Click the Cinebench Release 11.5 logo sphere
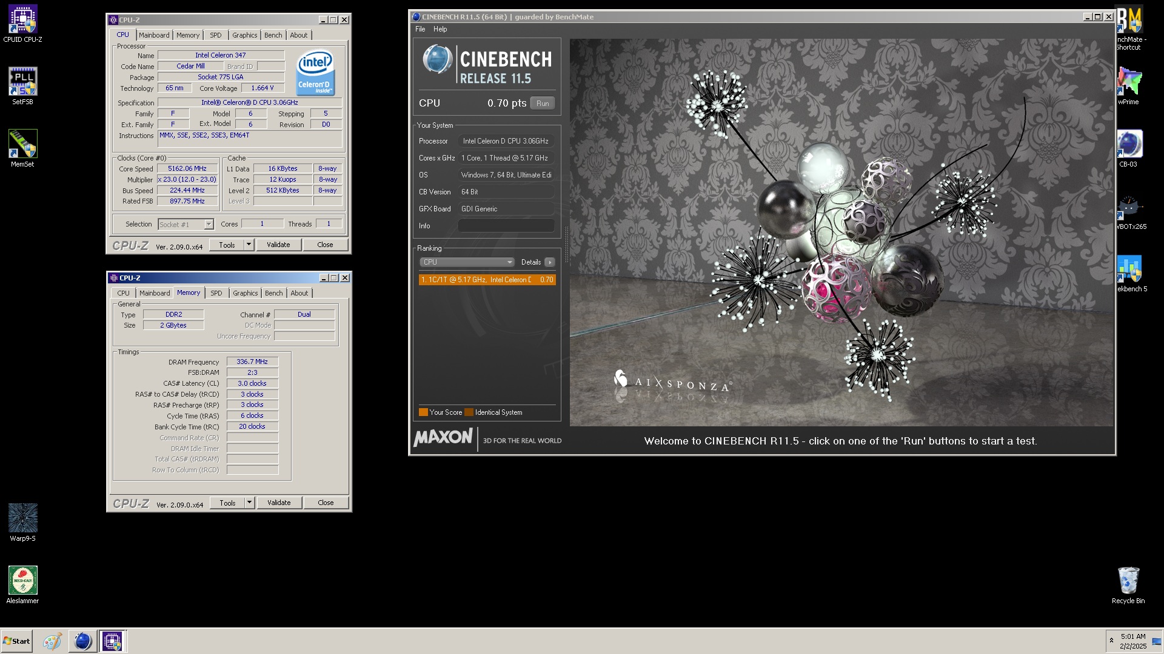1164x654 pixels. (x=438, y=60)
